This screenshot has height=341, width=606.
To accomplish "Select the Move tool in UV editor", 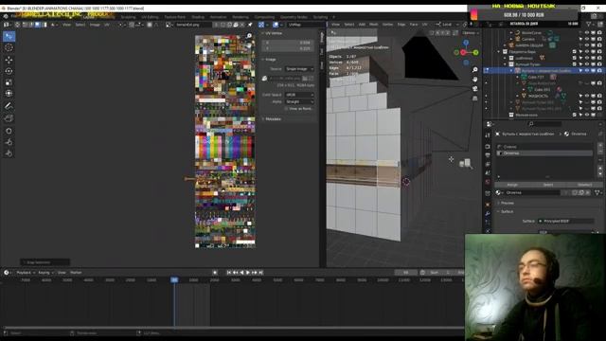I will coord(9,60).
